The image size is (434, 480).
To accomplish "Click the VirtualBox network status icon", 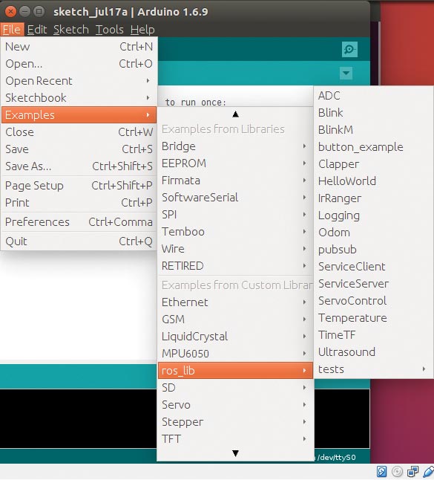I will (x=413, y=471).
